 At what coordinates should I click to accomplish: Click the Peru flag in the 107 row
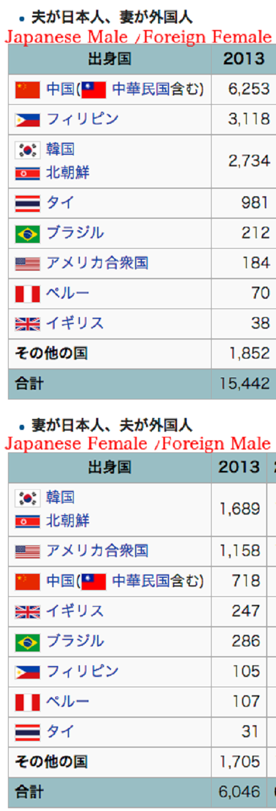point(28,702)
